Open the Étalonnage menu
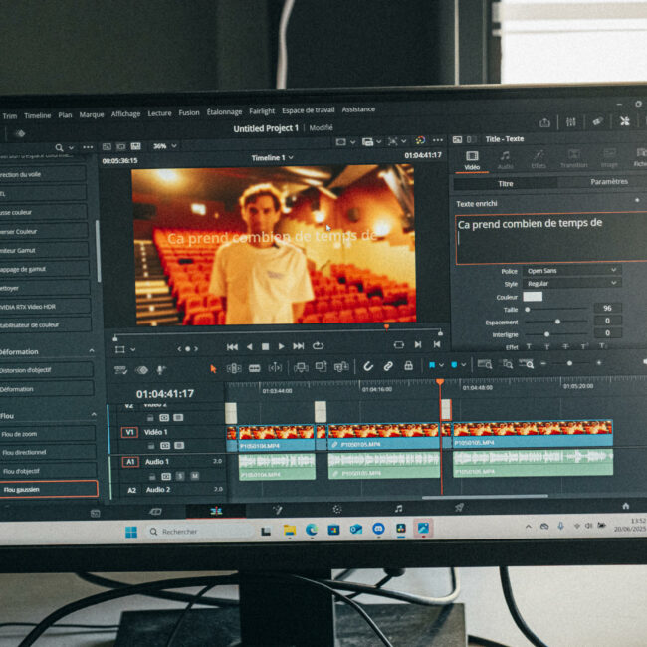Image resolution: width=647 pixels, height=647 pixels. point(224,112)
